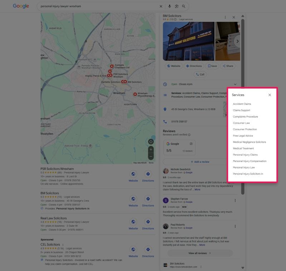The height and width of the screenshot is (271, 286).
Task: Open the three-dot menu in BM Solicitors panel header
Action: 225,17
